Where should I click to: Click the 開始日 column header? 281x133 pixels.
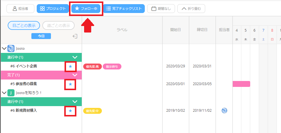(176, 30)
